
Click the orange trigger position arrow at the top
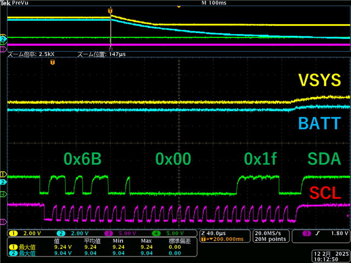tap(179, 7)
